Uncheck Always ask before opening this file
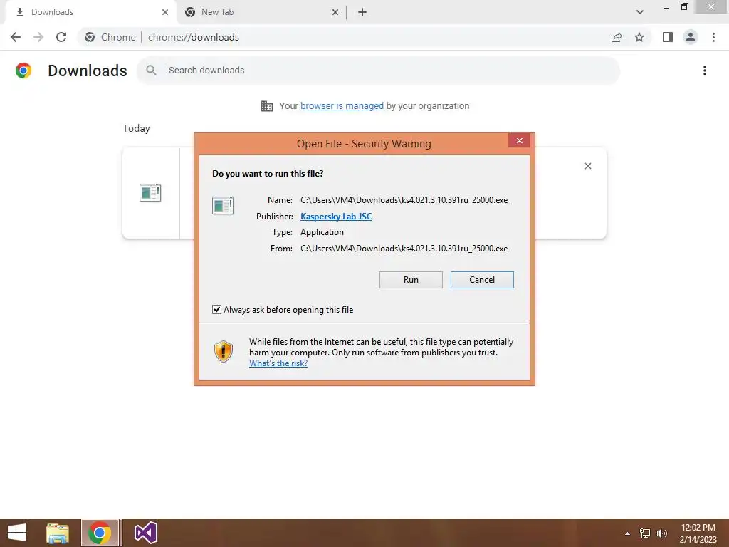 coord(216,309)
